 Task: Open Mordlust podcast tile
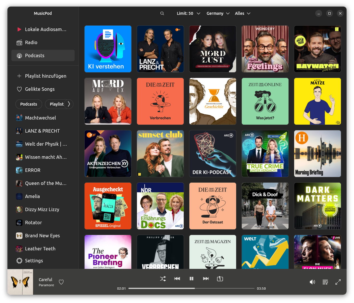pos(213,49)
